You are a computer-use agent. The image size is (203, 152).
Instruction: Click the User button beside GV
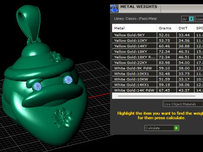coord(199,19)
